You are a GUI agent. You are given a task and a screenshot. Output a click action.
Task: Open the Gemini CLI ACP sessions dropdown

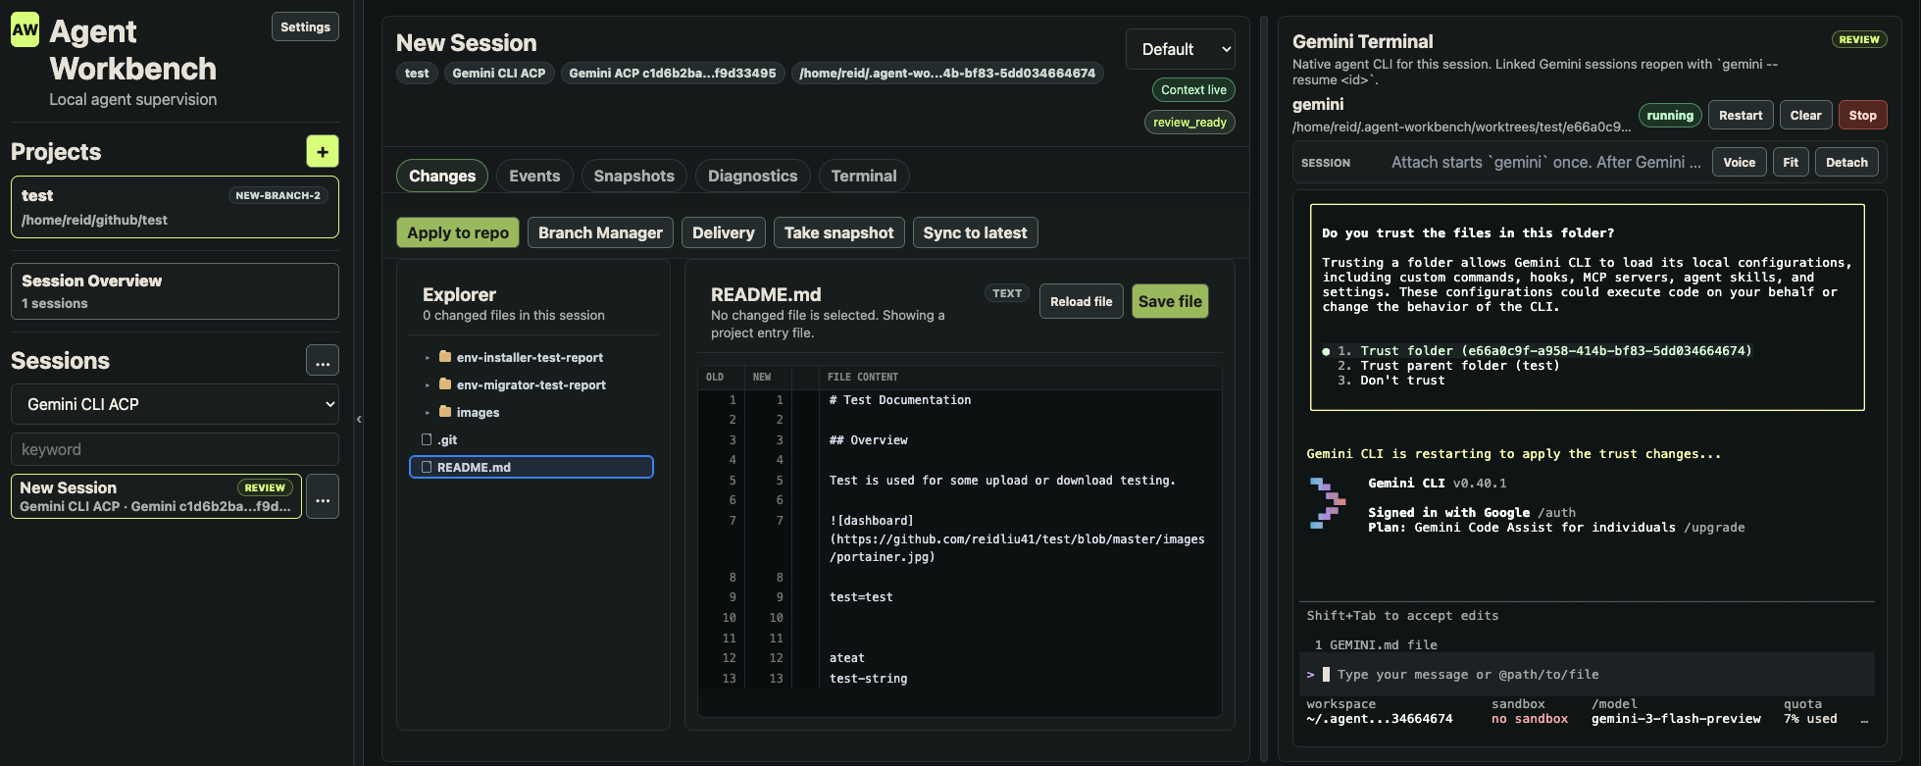pyautogui.click(x=175, y=404)
